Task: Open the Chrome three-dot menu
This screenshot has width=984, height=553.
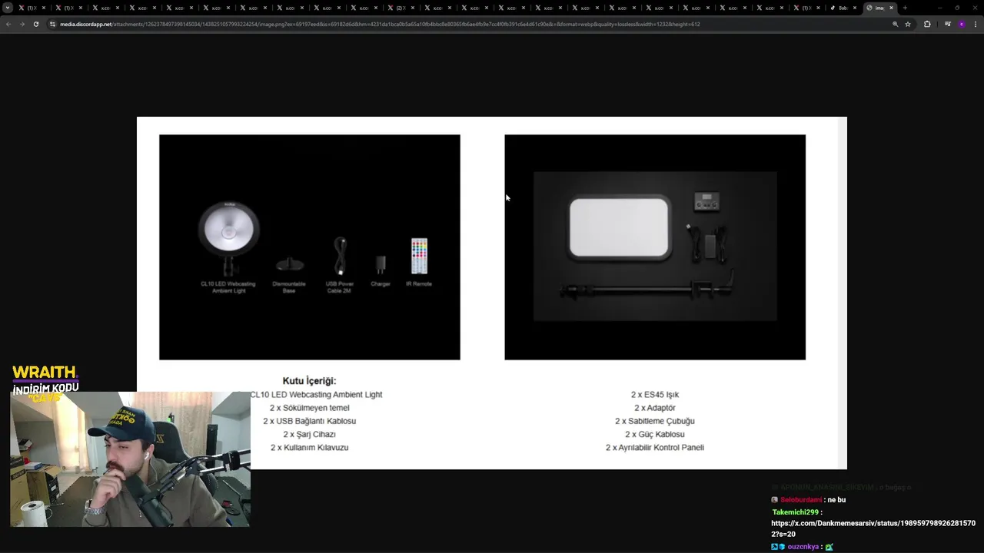Action: pyautogui.click(x=976, y=24)
